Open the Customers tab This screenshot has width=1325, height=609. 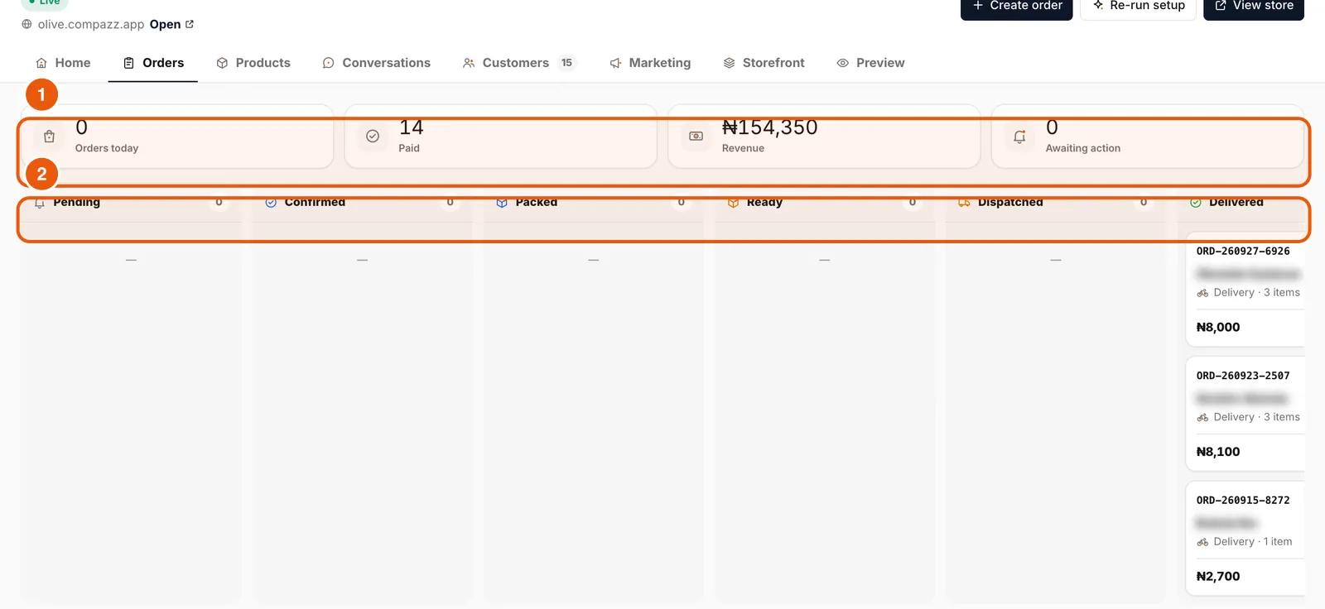[x=519, y=63]
